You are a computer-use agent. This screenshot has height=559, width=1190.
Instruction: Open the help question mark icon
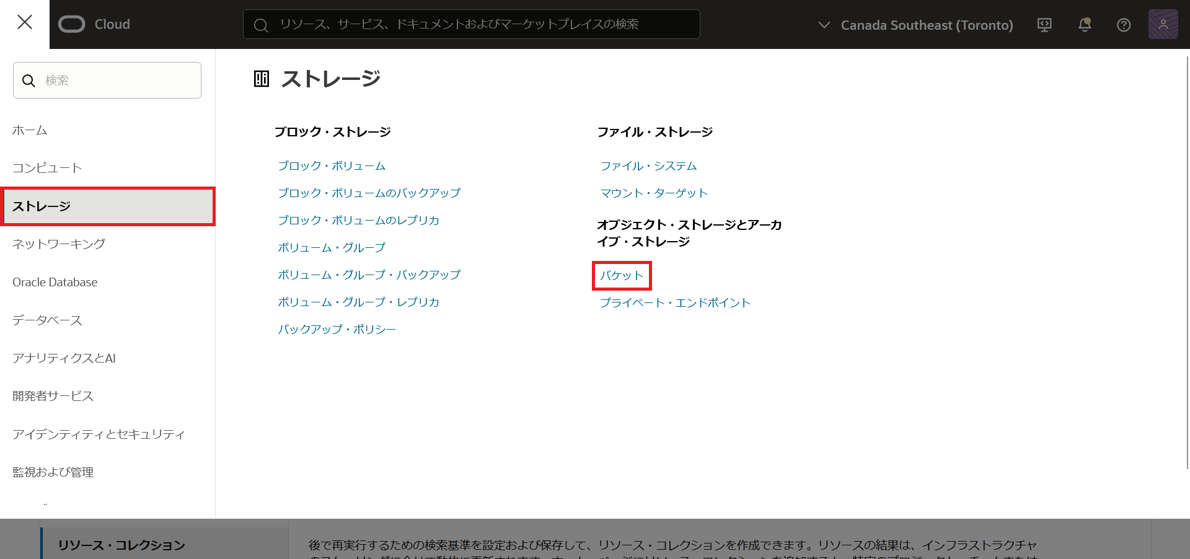click(1123, 25)
